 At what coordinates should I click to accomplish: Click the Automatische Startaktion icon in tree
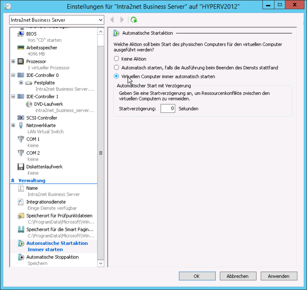click(x=21, y=243)
